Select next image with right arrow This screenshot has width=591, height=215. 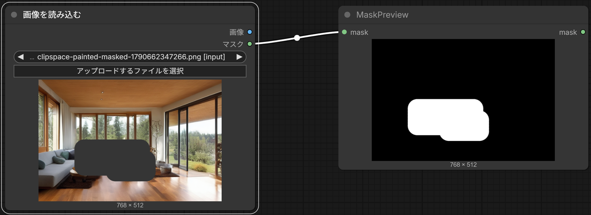tap(239, 57)
